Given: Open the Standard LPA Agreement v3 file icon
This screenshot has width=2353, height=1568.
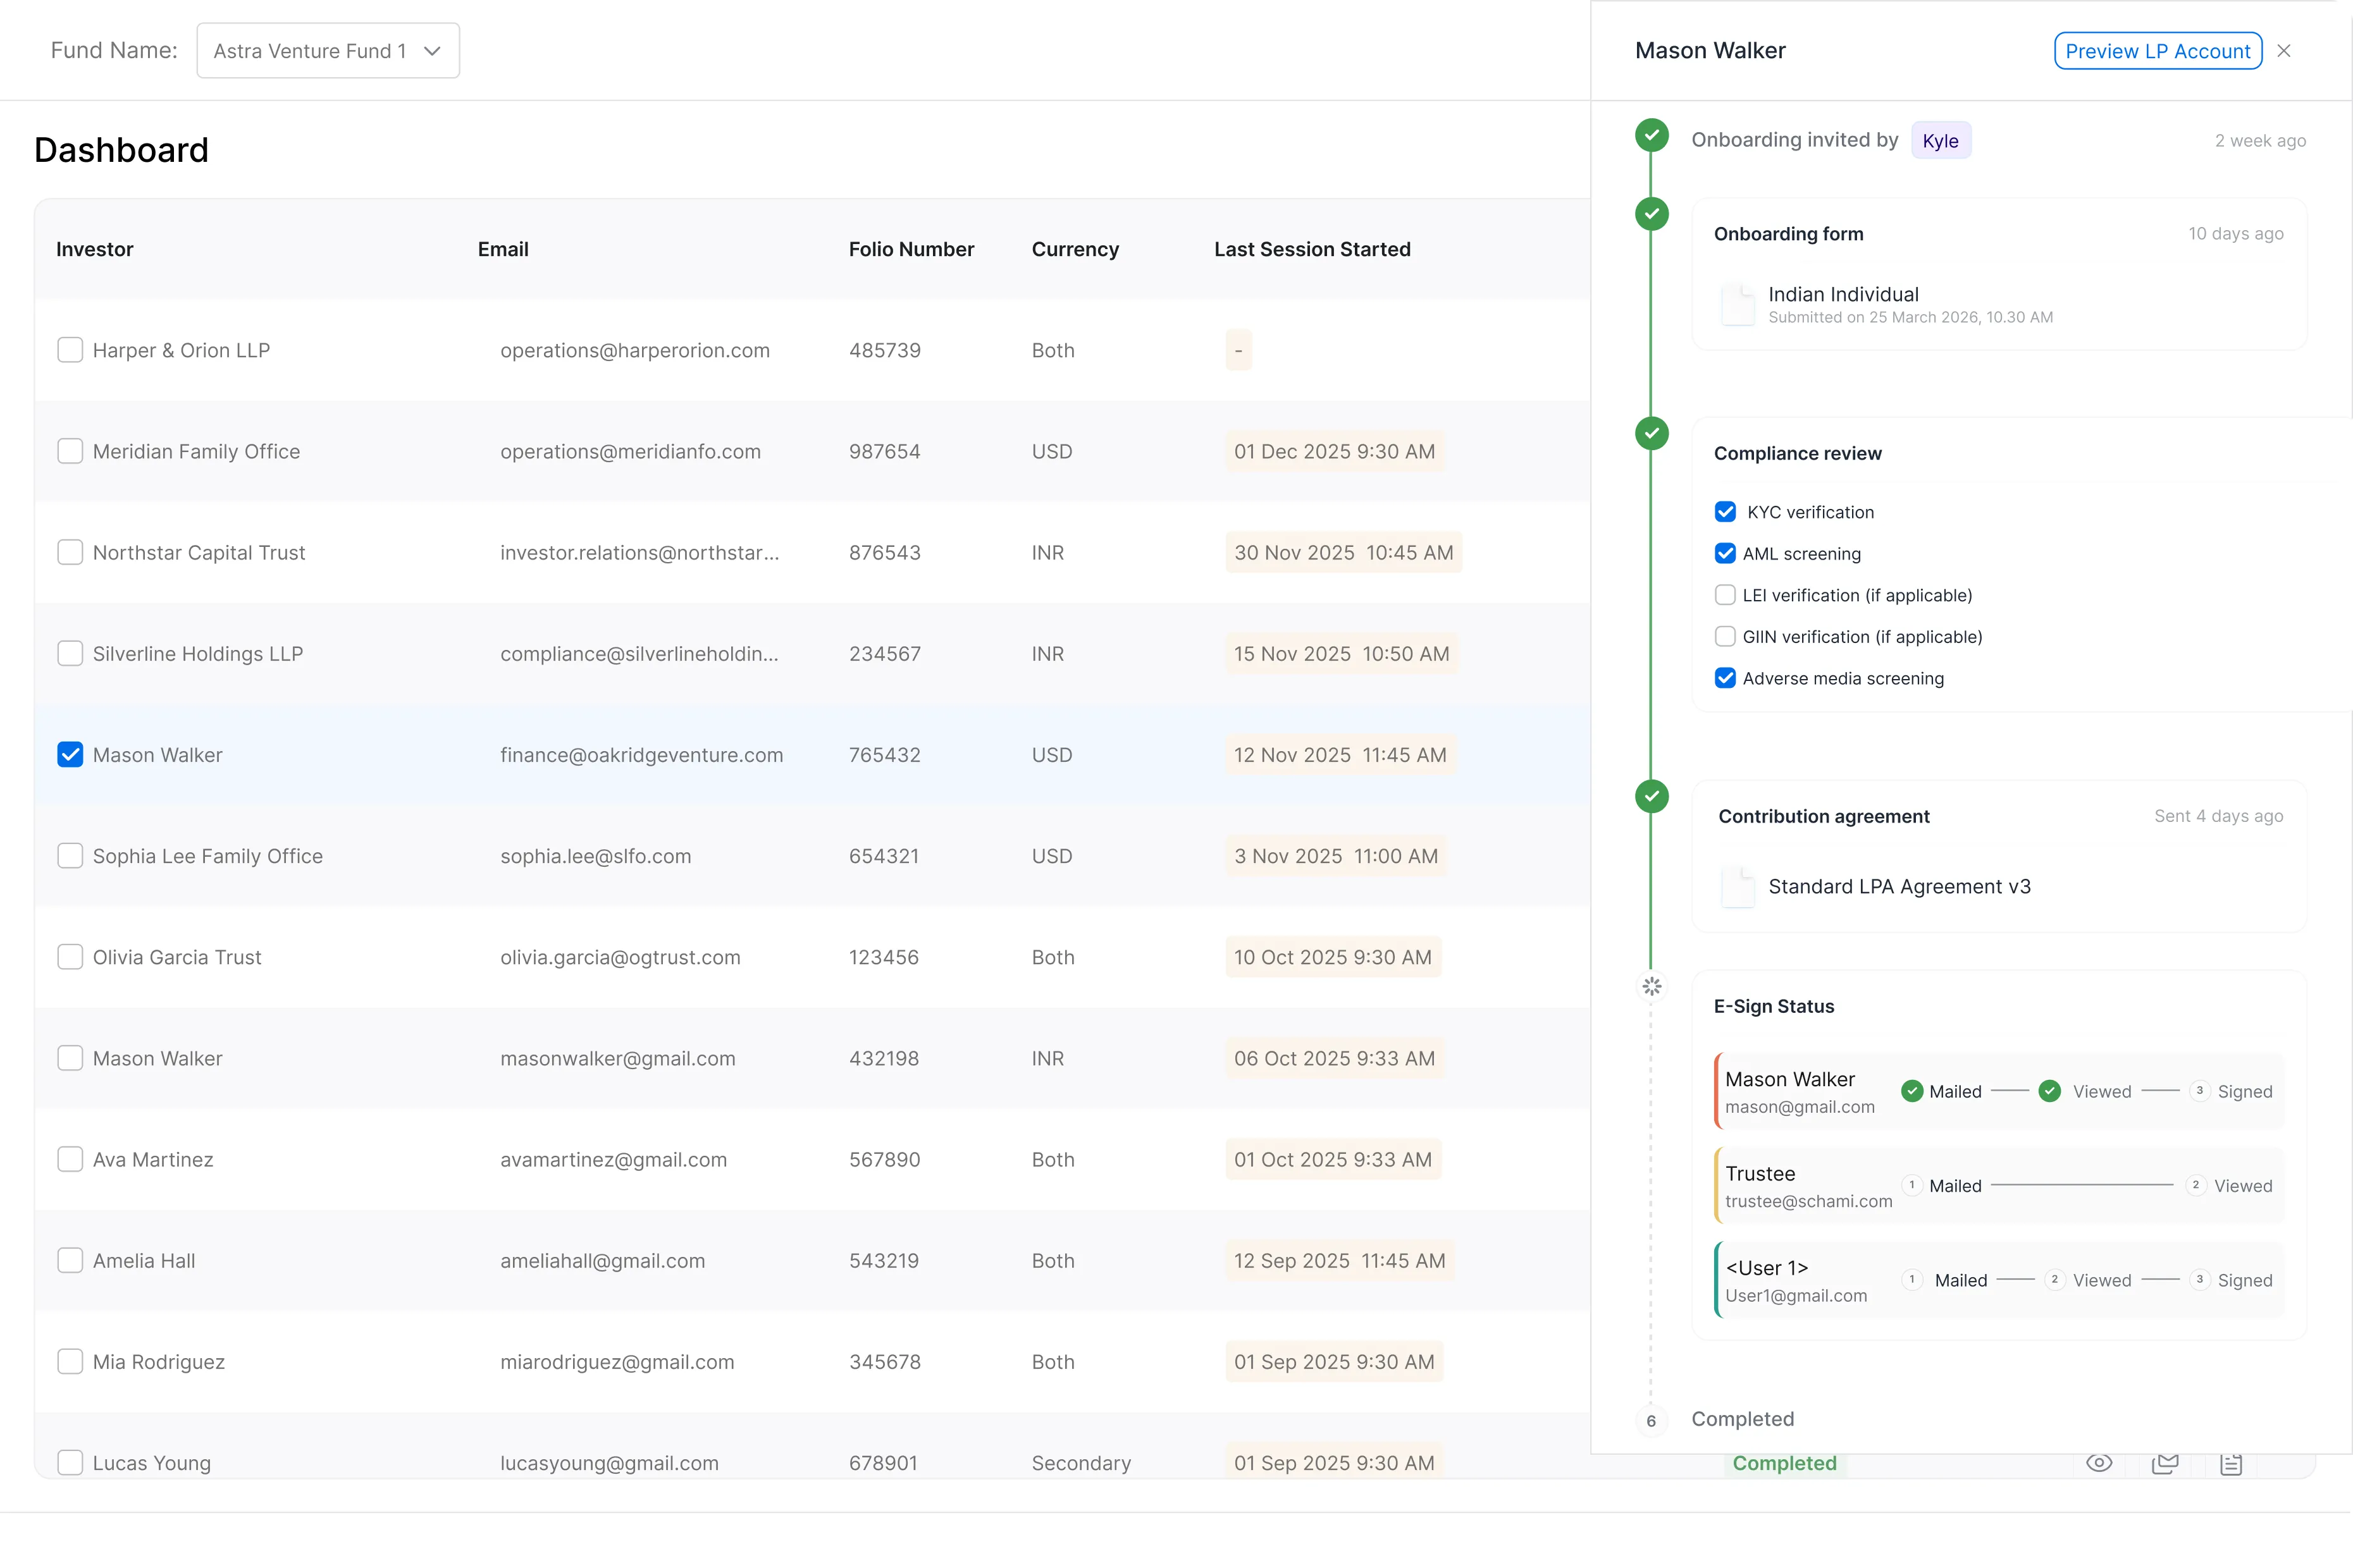Looking at the screenshot, I should tap(1738, 887).
